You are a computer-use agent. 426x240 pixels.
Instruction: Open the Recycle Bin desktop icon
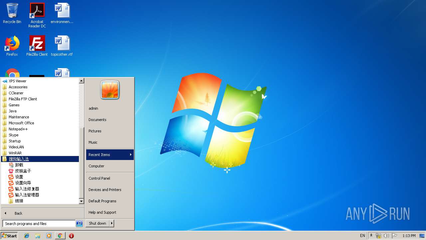coord(12,13)
